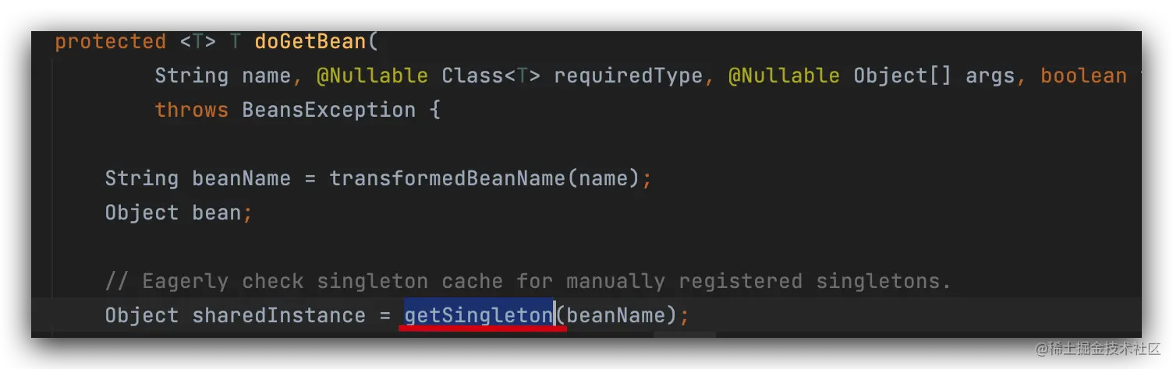This screenshot has height=369, width=1173.
Task: Click the doGetBean method name
Action: coord(310,41)
